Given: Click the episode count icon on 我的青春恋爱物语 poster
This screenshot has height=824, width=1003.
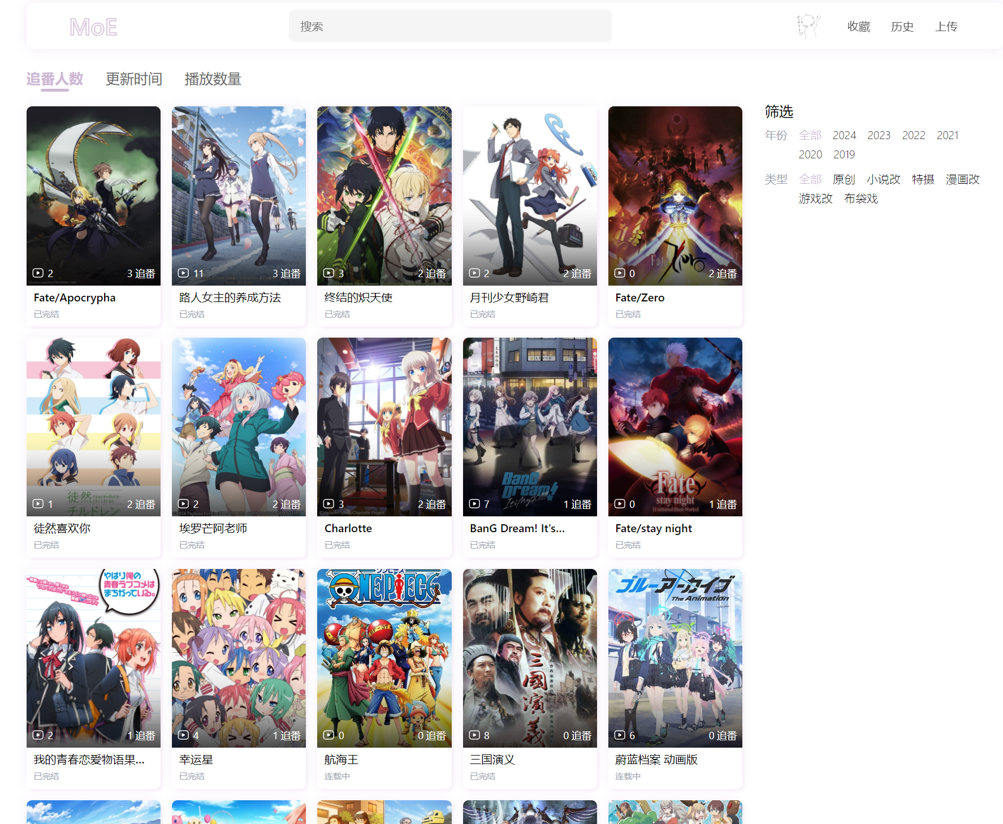Looking at the screenshot, I should click(x=38, y=735).
